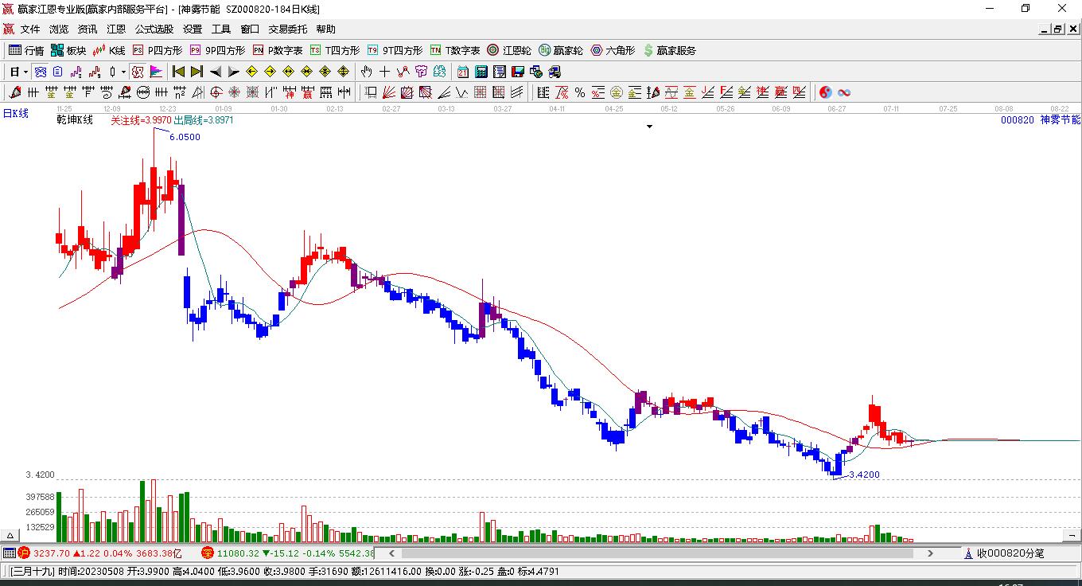1082x586 pixels.
Task: Click the yellow diamond right-arrow icon
Action: (270, 72)
